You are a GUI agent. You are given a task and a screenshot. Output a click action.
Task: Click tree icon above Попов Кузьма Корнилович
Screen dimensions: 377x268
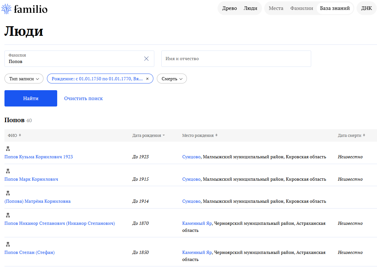click(x=8, y=149)
